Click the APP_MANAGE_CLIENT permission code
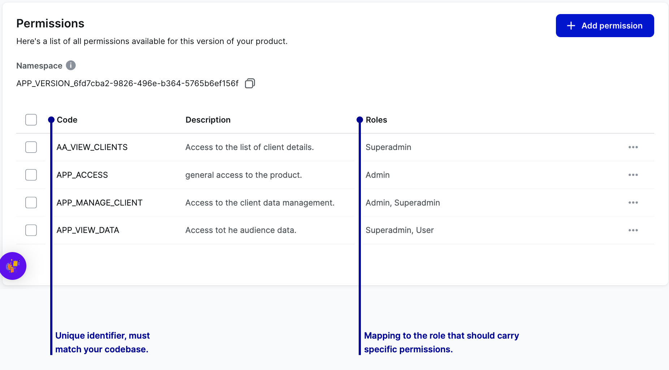The width and height of the screenshot is (669, 370). [100, 203]
